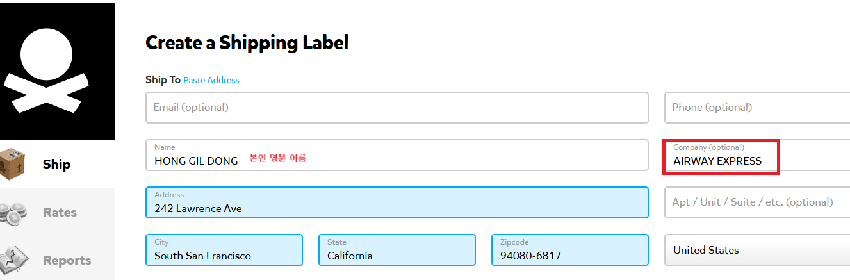This screenshot has height=280, width=850.
Task: Focus the Address field 242 Lawrence Ave
Action: click(396, 203)
